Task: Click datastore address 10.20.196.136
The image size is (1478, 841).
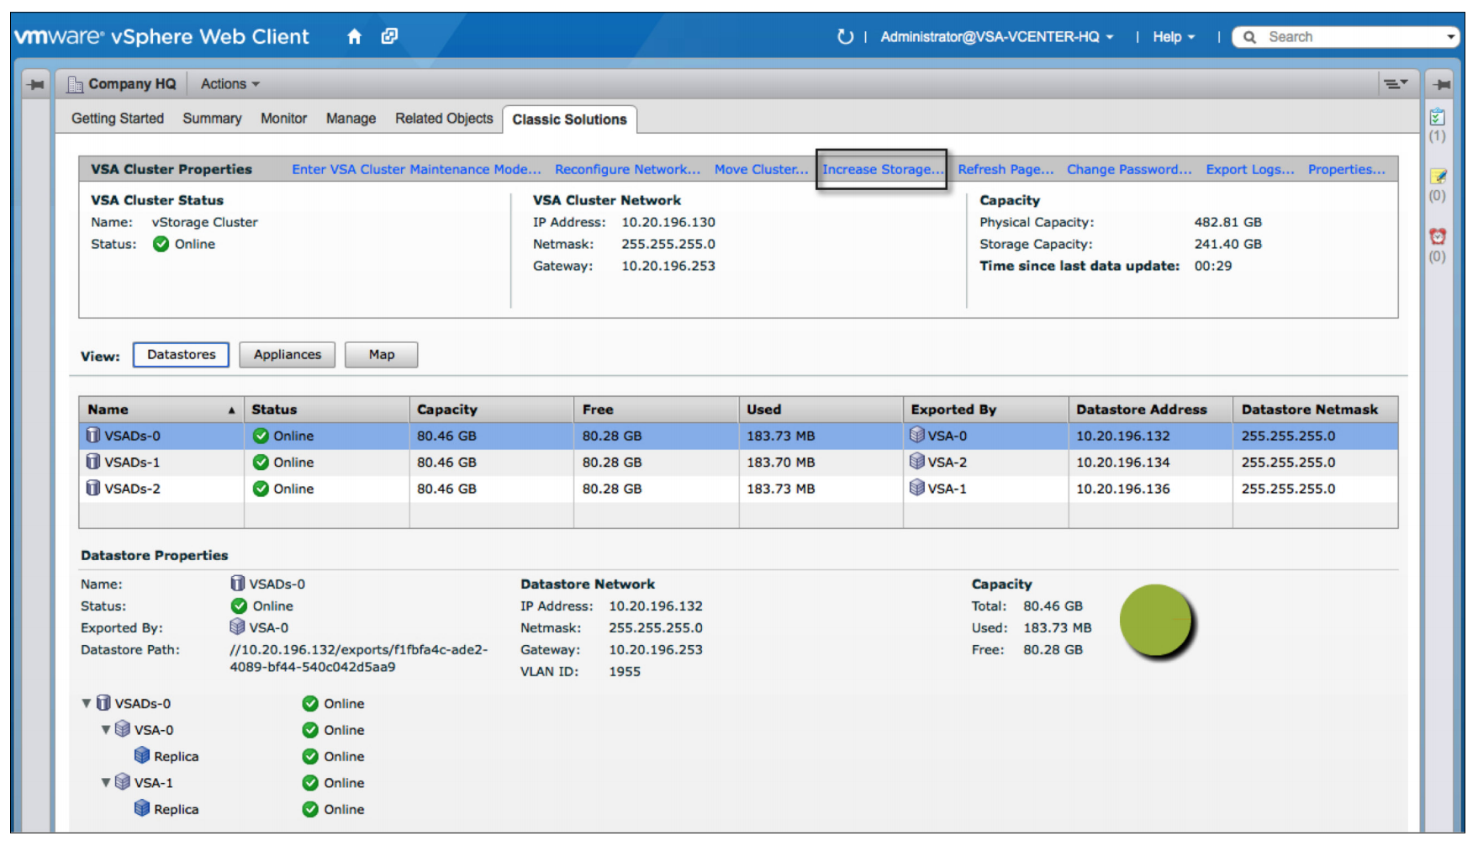Action: click(1122, 489)
